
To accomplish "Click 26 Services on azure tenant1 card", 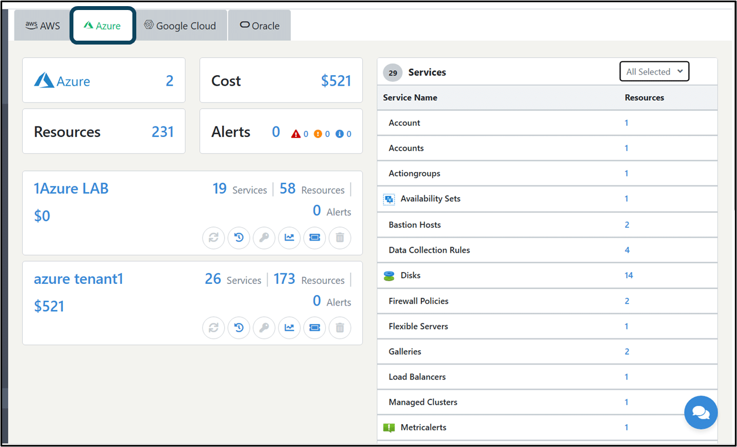I will 233,279.
